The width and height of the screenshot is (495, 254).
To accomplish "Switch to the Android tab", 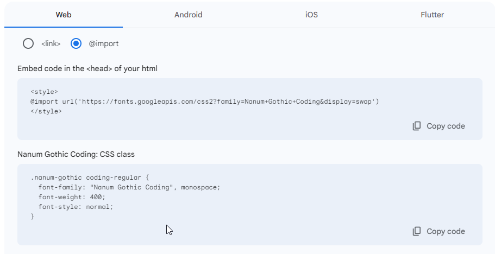I will click(188, 15).
